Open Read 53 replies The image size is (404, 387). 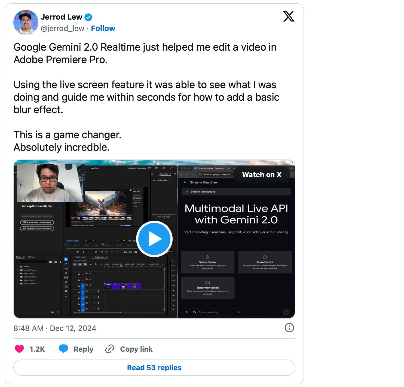point(154,368)
